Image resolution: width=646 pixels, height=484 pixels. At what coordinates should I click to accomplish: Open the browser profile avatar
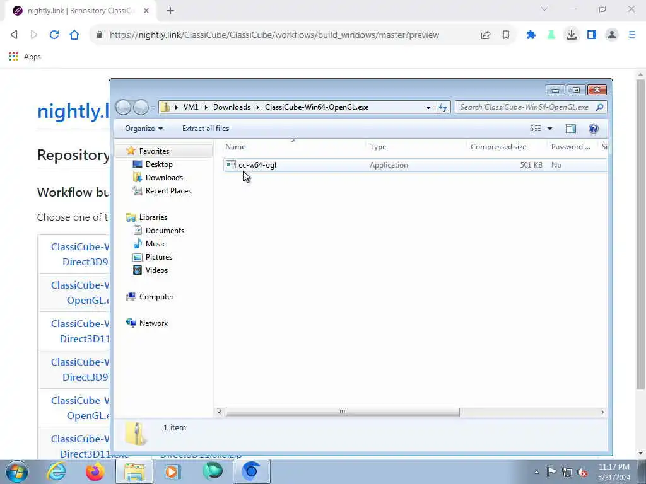[x=612, y=35]
